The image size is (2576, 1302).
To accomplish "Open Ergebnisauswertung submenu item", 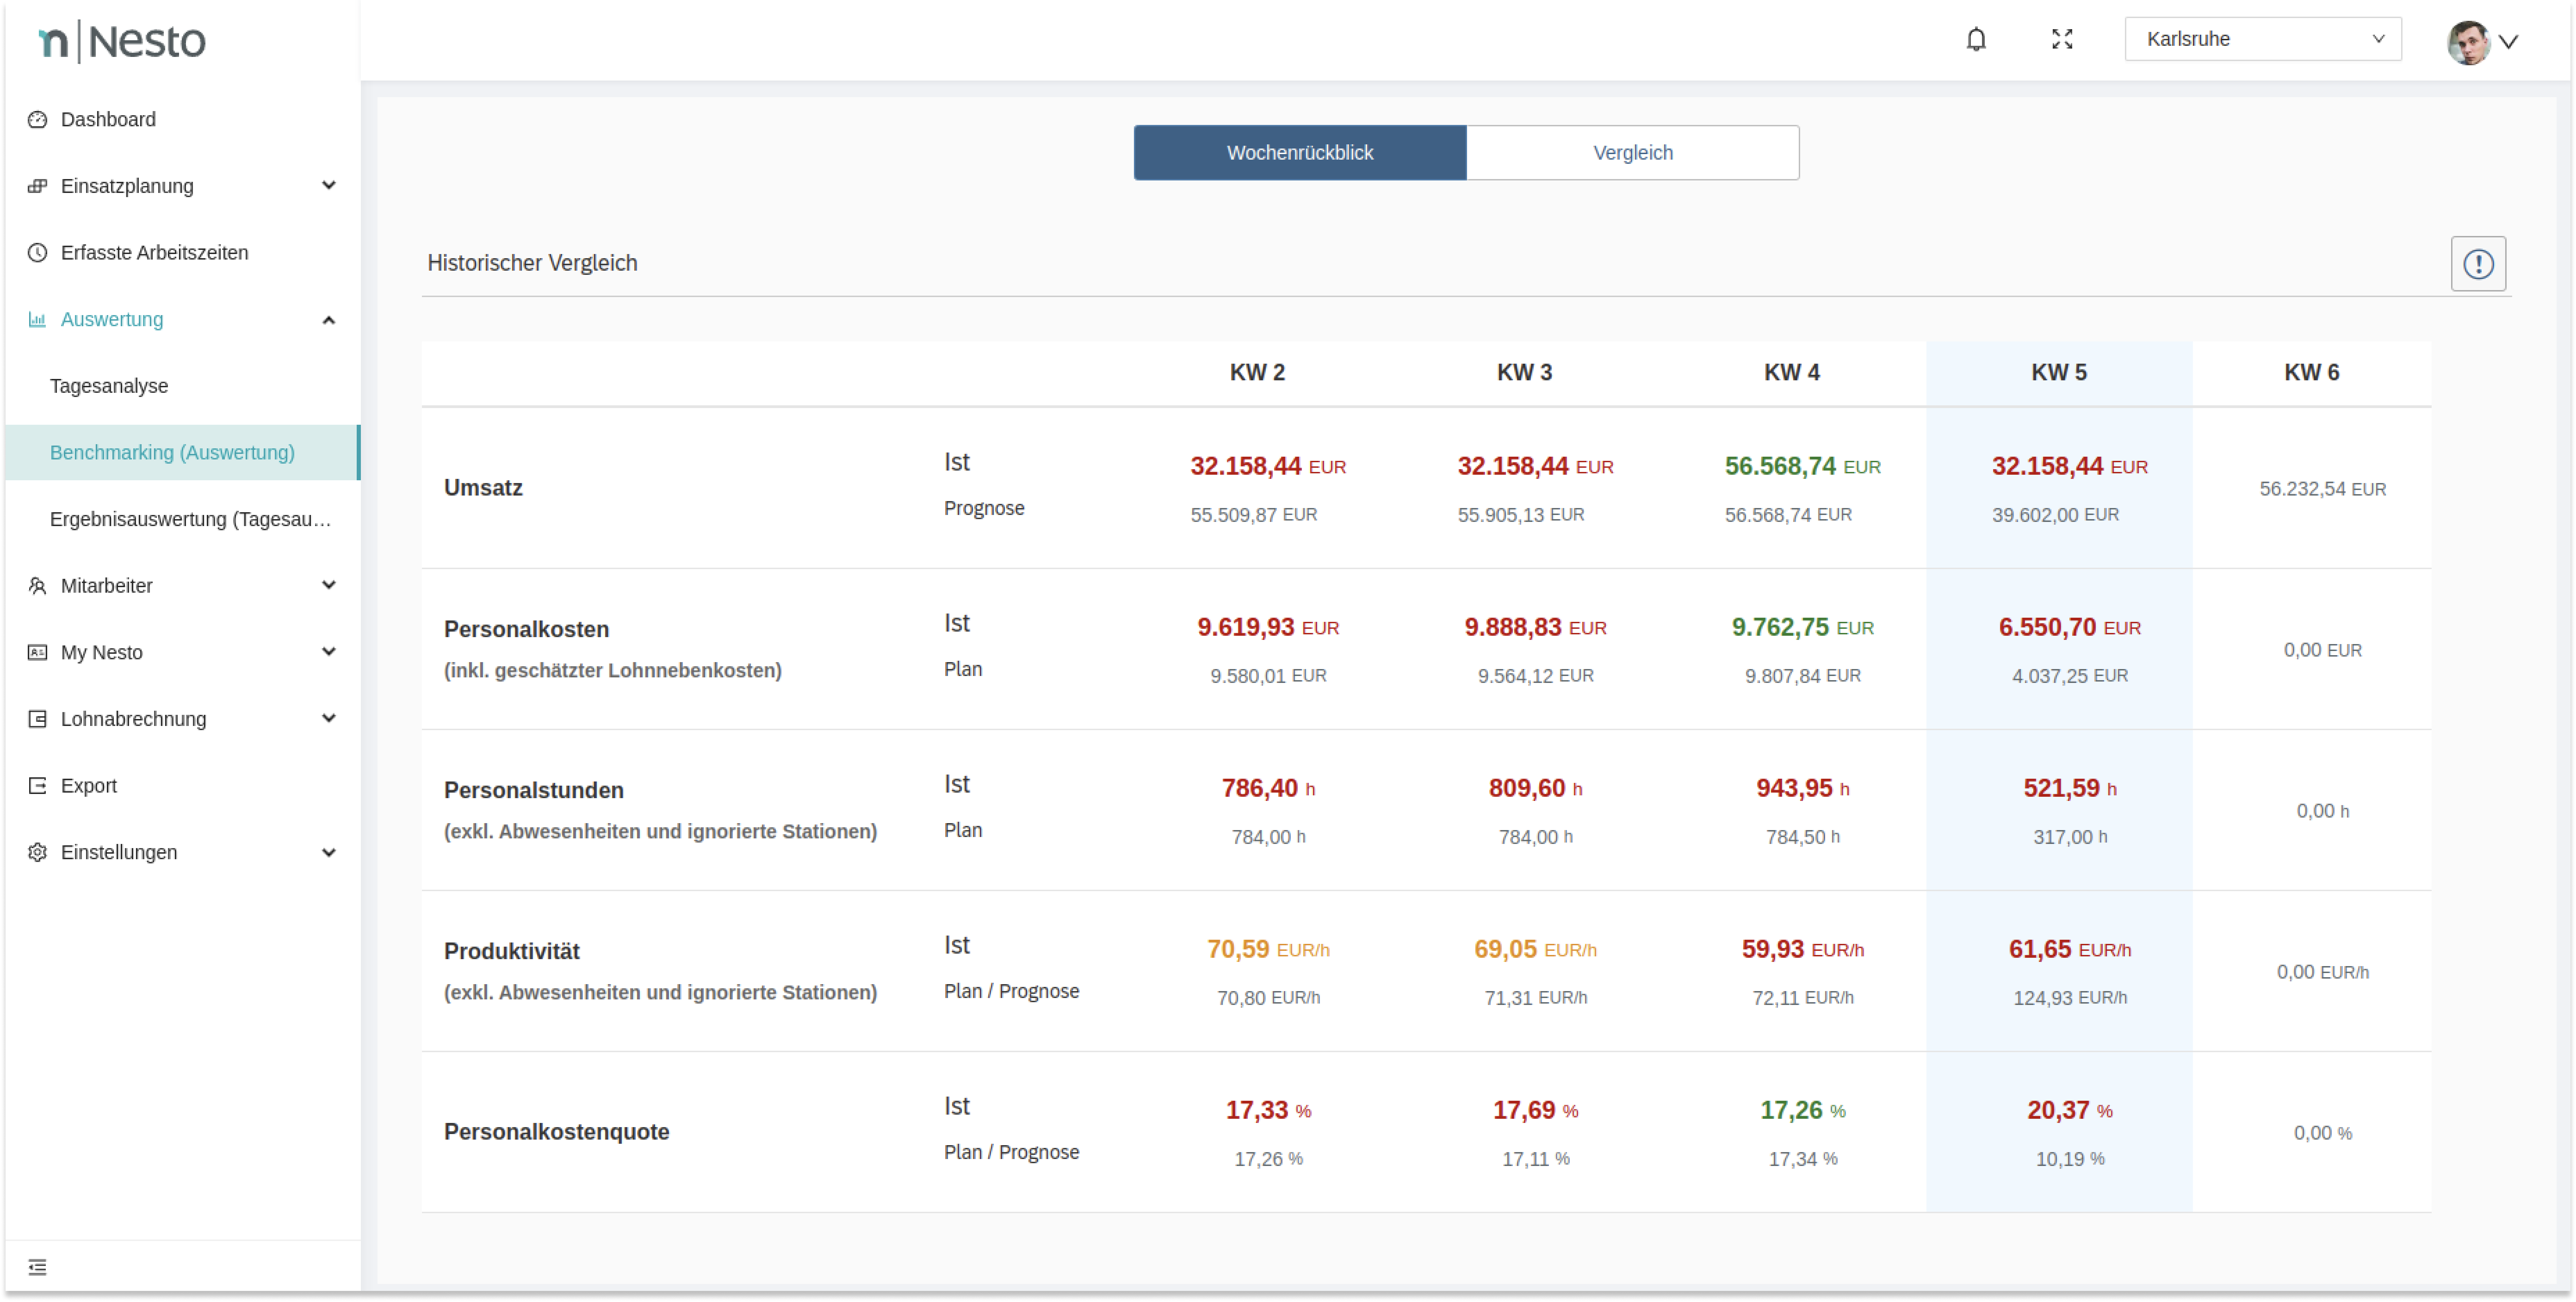I will (190, 519).
